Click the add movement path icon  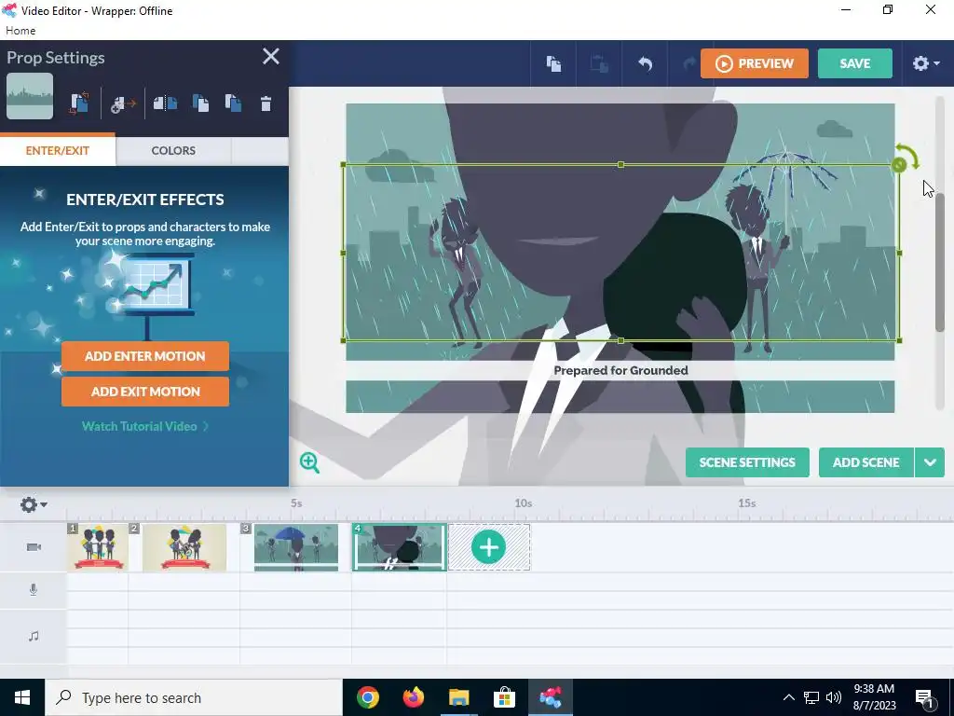(124, 104)
